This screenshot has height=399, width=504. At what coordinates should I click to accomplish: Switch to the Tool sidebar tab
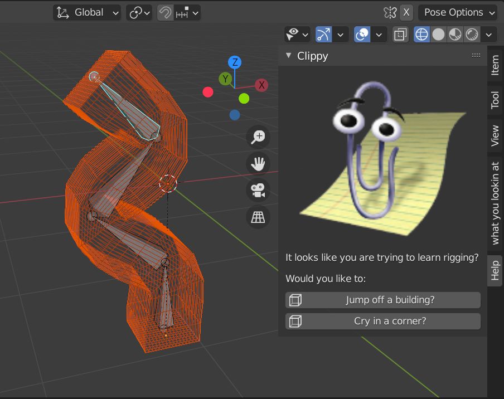(x=495, y=99)
